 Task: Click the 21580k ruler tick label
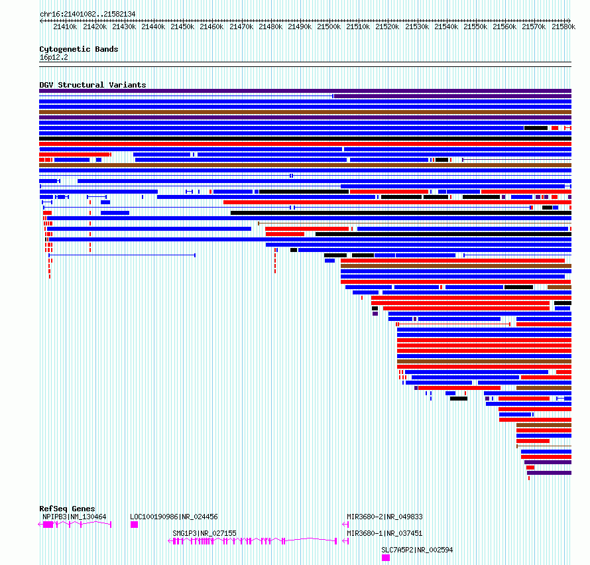pos(563,27)
